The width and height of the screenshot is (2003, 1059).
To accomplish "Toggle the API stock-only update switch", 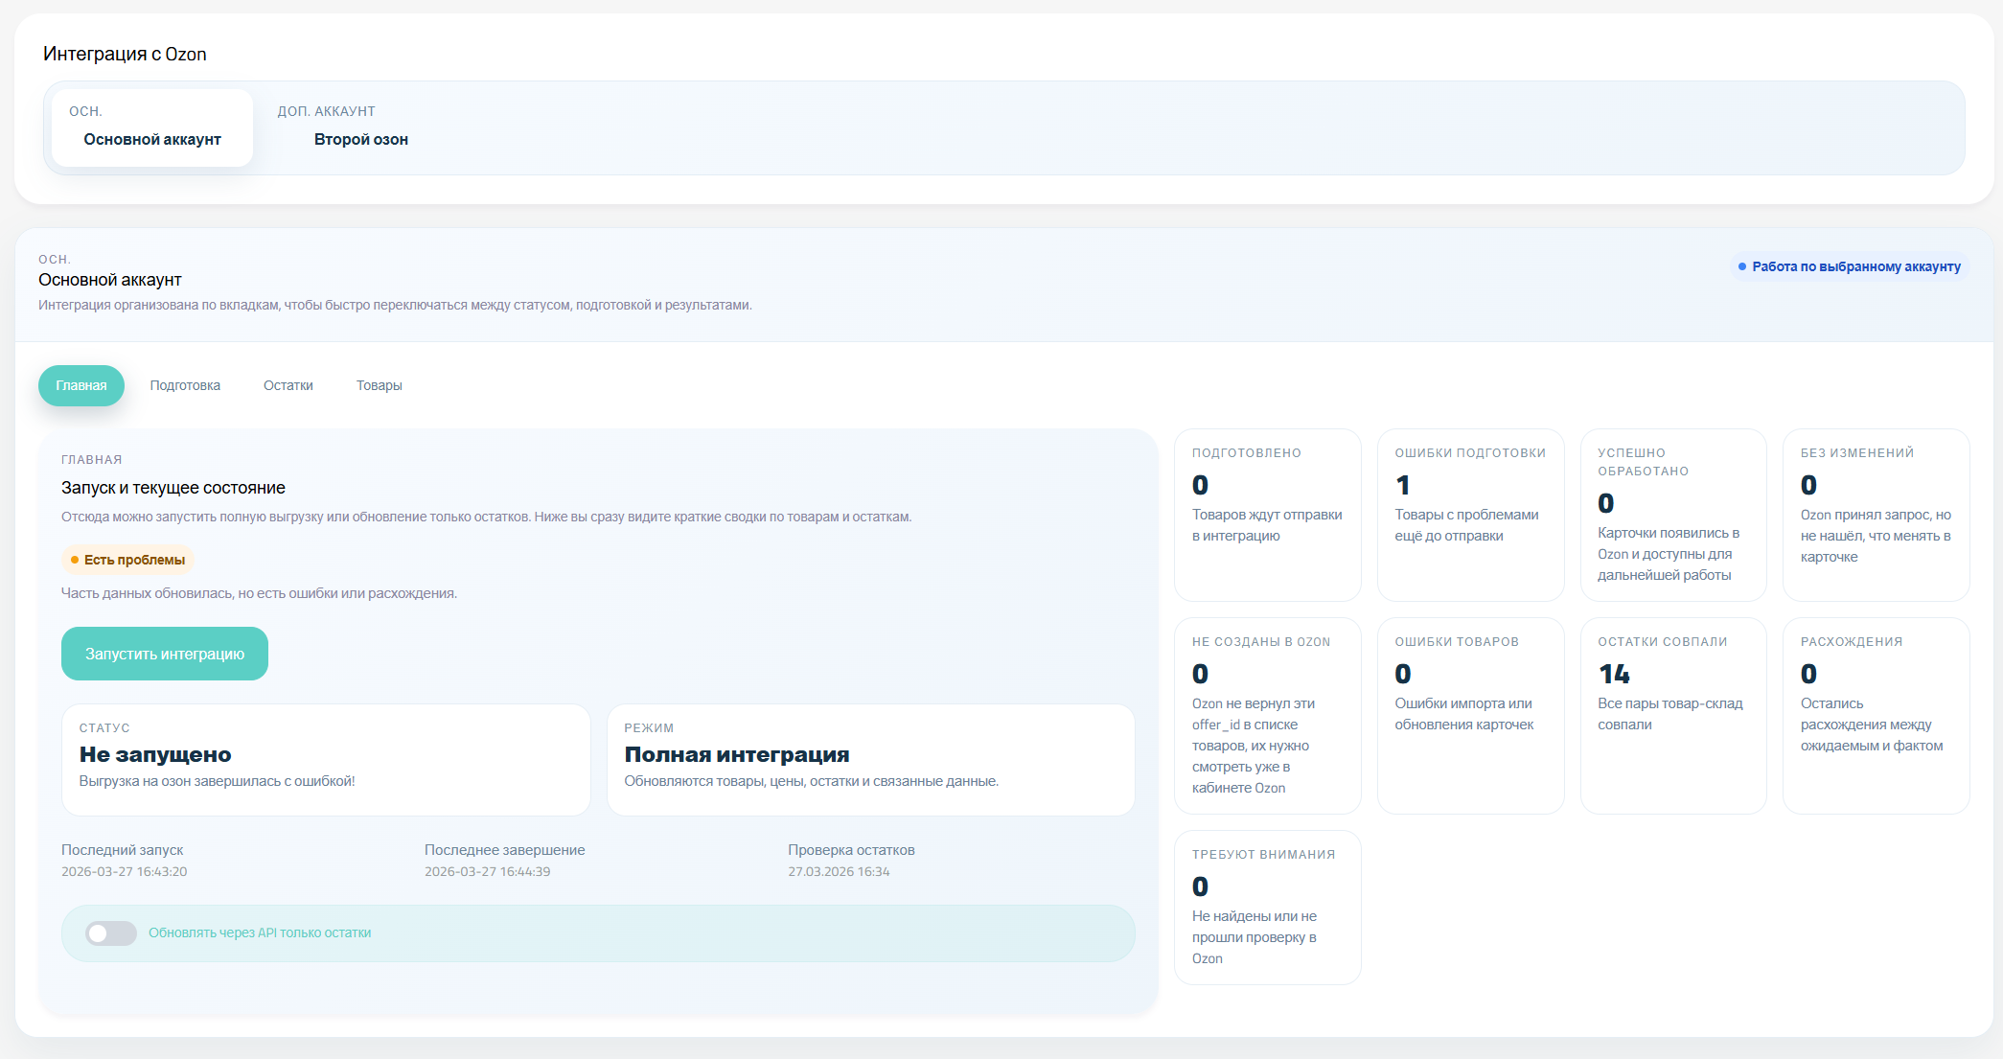I will tap(111, 933).
